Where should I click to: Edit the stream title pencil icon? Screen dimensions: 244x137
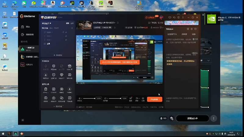coord(118,23)
